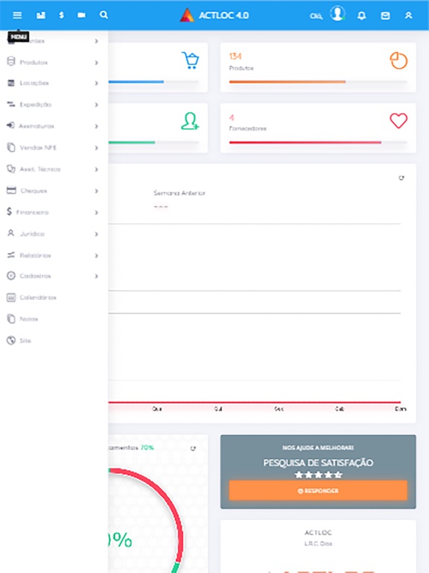This screenshot has height=573, width=429.
Task: Expand the Produtos submenu chevron
Action: (96, 63)
